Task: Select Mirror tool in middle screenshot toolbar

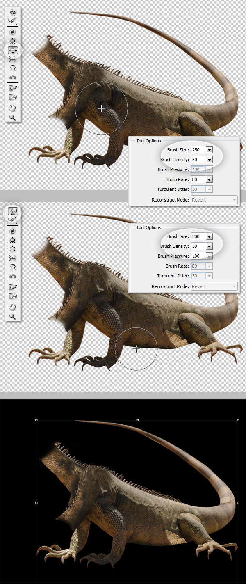Action: [13, 267]
